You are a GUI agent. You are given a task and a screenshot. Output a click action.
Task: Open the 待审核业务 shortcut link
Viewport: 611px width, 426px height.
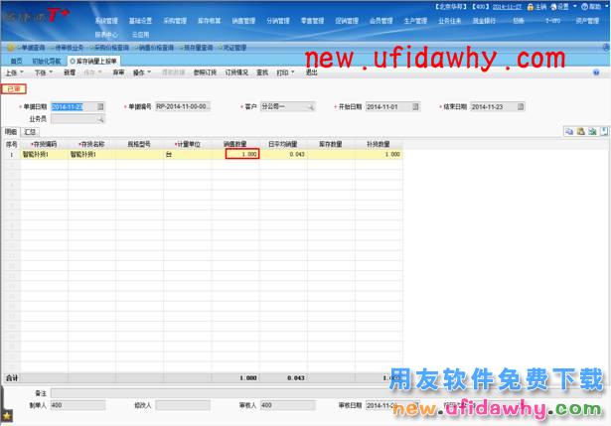(69, 48)
